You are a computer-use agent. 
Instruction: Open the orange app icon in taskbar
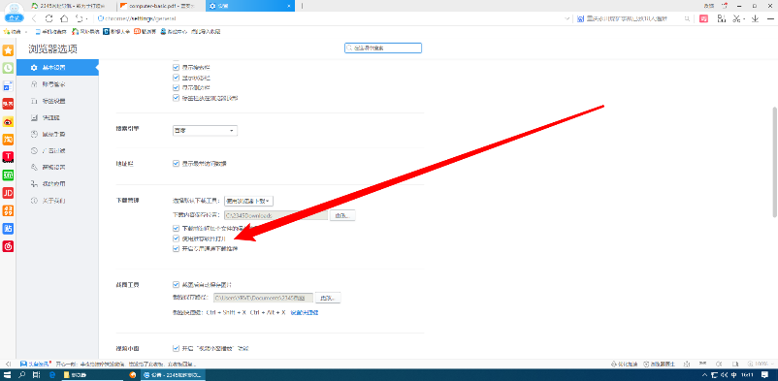pyautogui.click(x=133, y=375)
